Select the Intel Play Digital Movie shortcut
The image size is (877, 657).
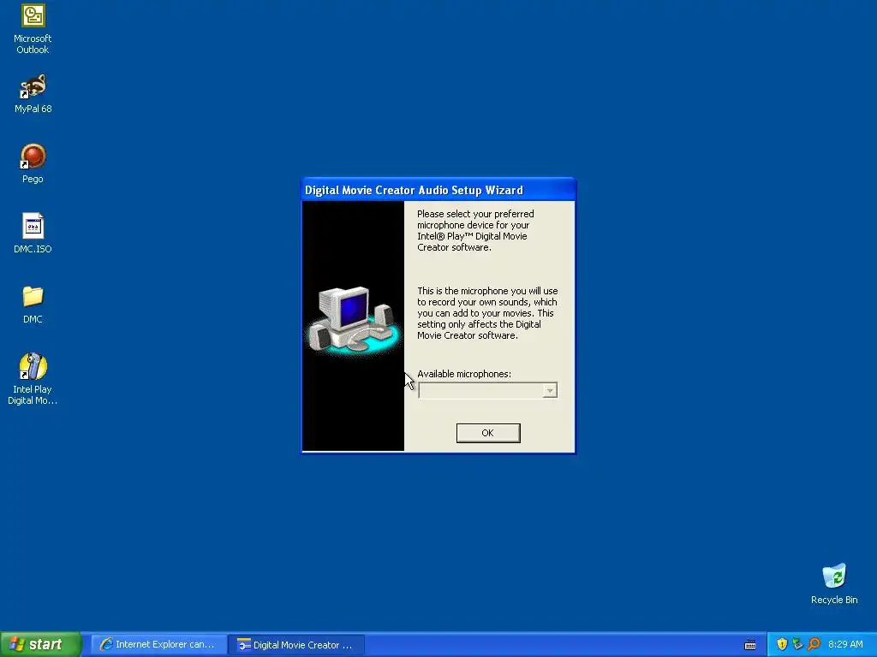(33, 378)
